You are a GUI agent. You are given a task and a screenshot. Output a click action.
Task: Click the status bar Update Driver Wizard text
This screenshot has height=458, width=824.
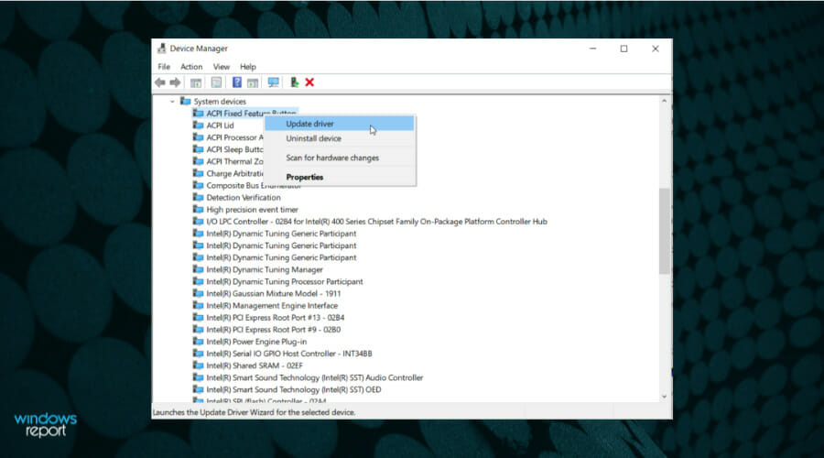(x=254, y=412)
